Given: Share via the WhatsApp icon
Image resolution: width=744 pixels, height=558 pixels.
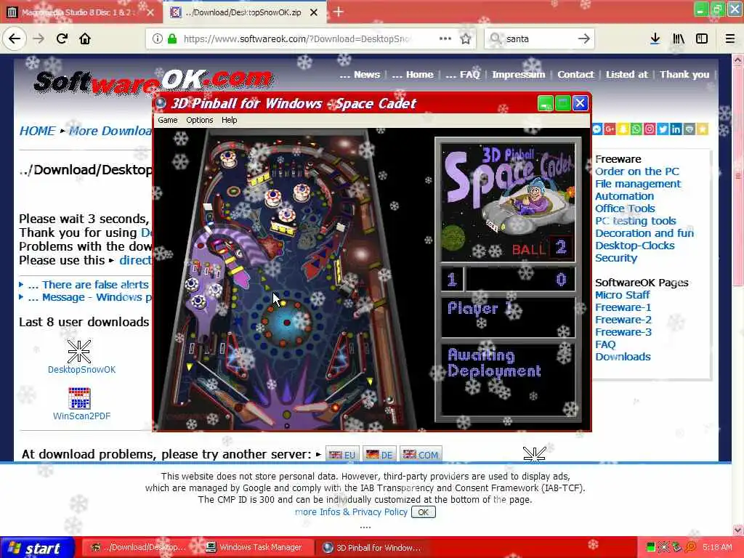Looking at the screenshot, I should [636, 129].
